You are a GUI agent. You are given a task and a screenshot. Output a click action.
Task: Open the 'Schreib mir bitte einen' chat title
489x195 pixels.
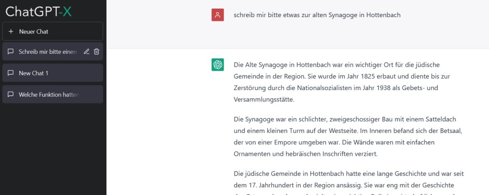(47, 51)
